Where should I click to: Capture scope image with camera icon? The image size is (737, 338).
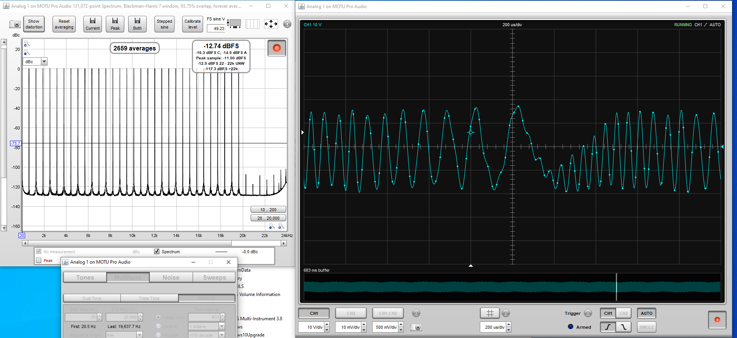point(416,327)
